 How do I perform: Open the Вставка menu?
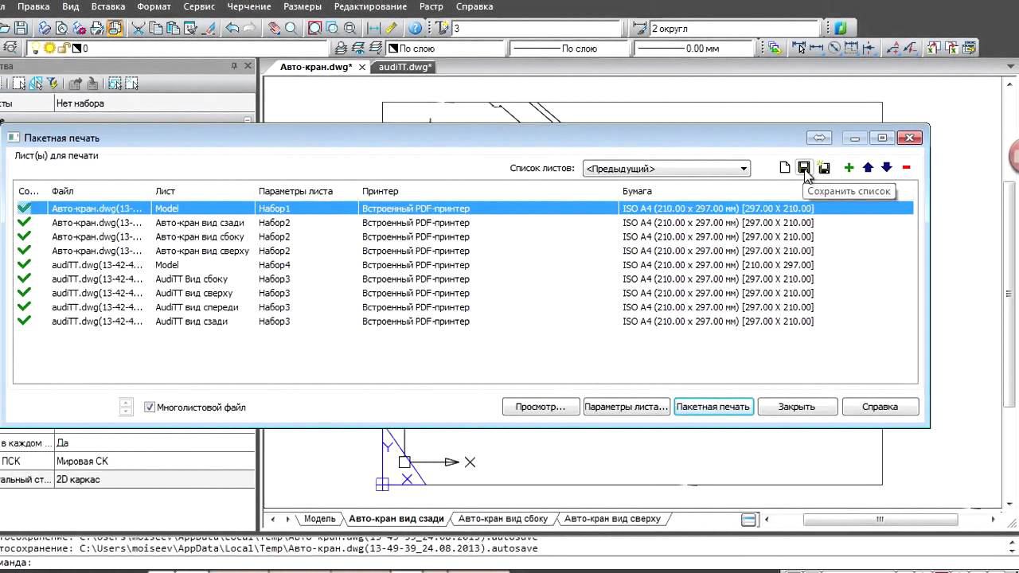108,6
